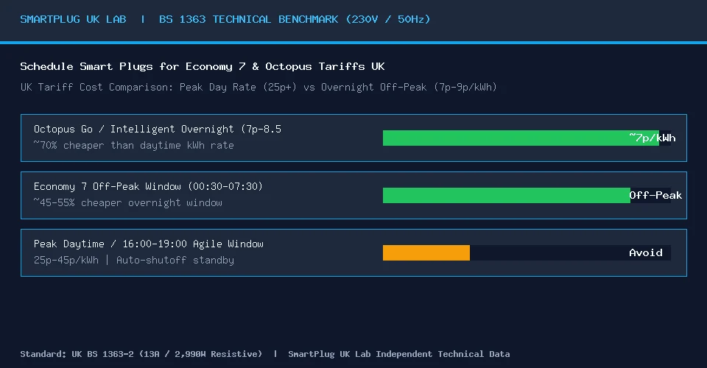This screenshot has height=368, width=707.
Task: Click 'SmartPlug UK Lab Independent Technical Data' footer
Action: 399,354
